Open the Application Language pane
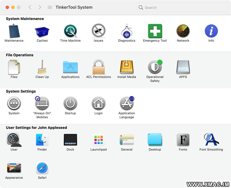 coord(127,104)
